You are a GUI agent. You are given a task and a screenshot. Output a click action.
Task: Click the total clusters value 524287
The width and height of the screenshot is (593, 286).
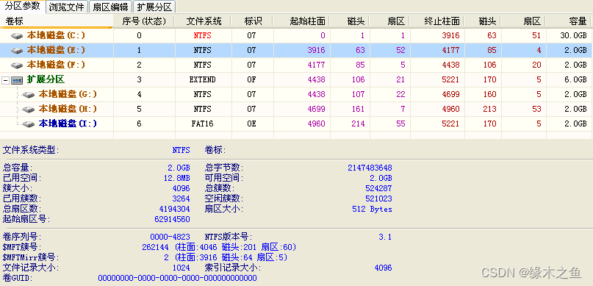tap(378, 188)
